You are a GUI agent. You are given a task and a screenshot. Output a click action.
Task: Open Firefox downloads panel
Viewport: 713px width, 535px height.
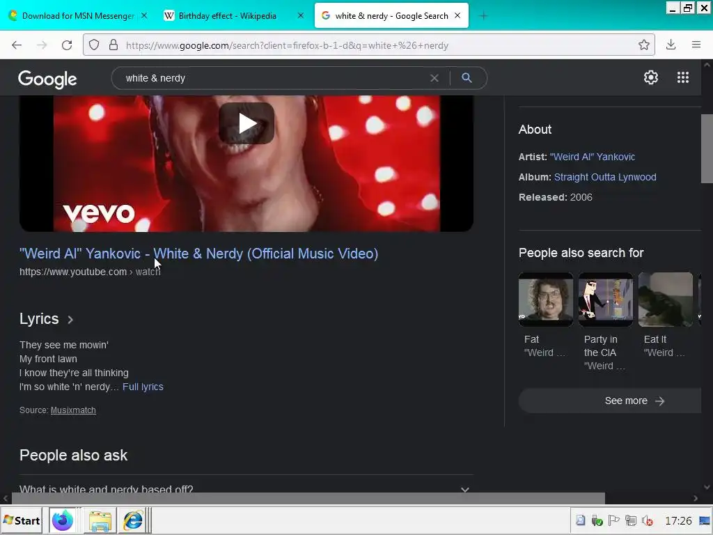[671, 45]
